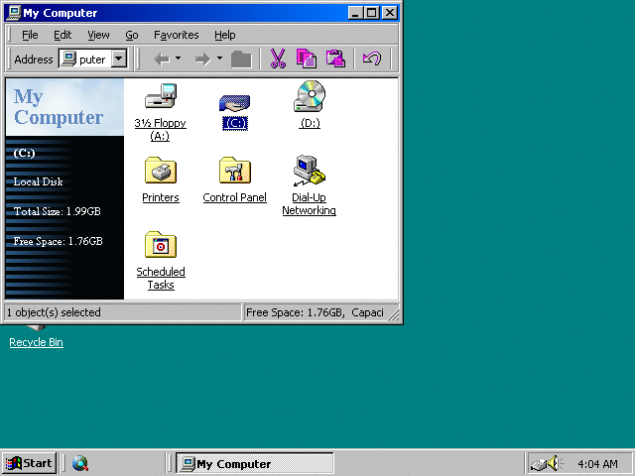Open the Dial-Up Networking icon
The width and height of the screenshot is (635, 476).
(310, 170)
